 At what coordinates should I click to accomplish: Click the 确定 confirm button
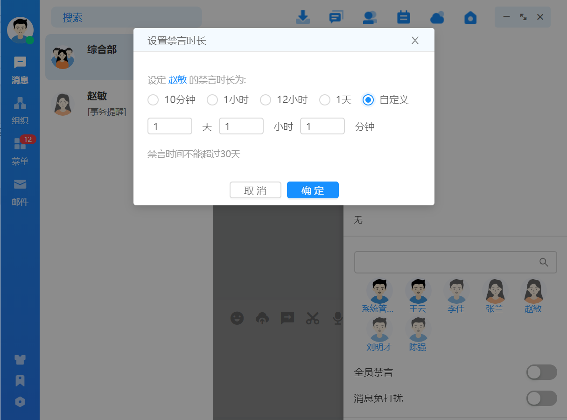pyautogui.click(x=313, y=190)
